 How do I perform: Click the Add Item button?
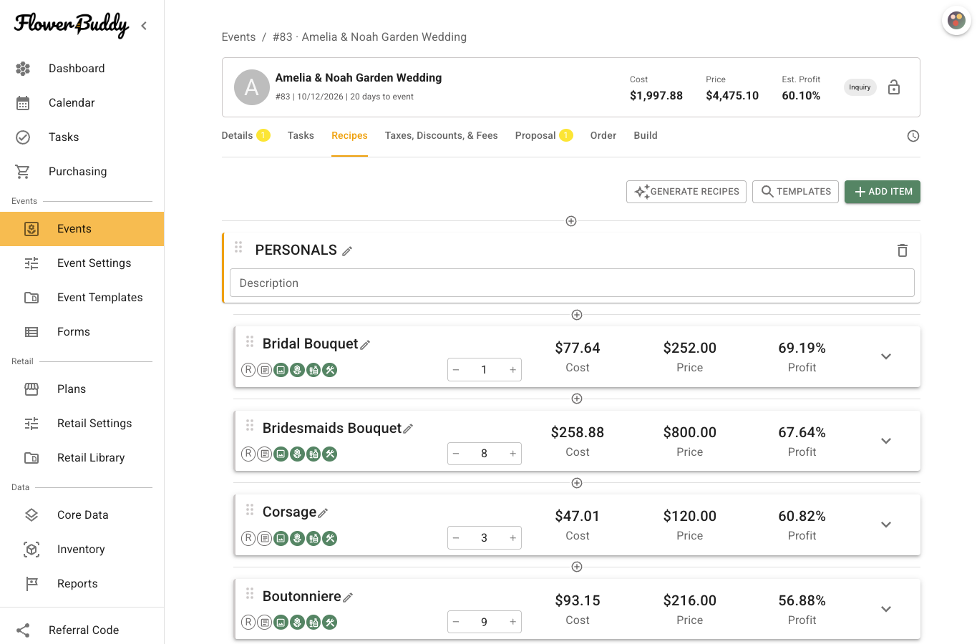[x=883, y=192]
